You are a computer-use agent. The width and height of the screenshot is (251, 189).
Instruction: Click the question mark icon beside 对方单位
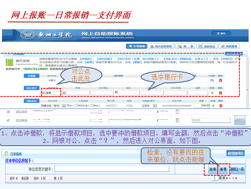pos(116,92)
